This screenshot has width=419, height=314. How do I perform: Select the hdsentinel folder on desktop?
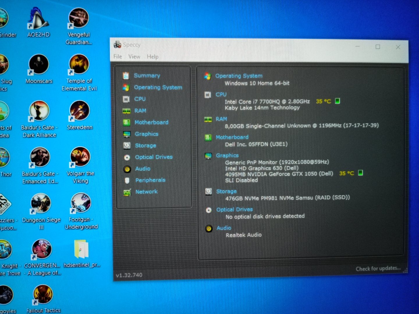(x=82, y=254)
